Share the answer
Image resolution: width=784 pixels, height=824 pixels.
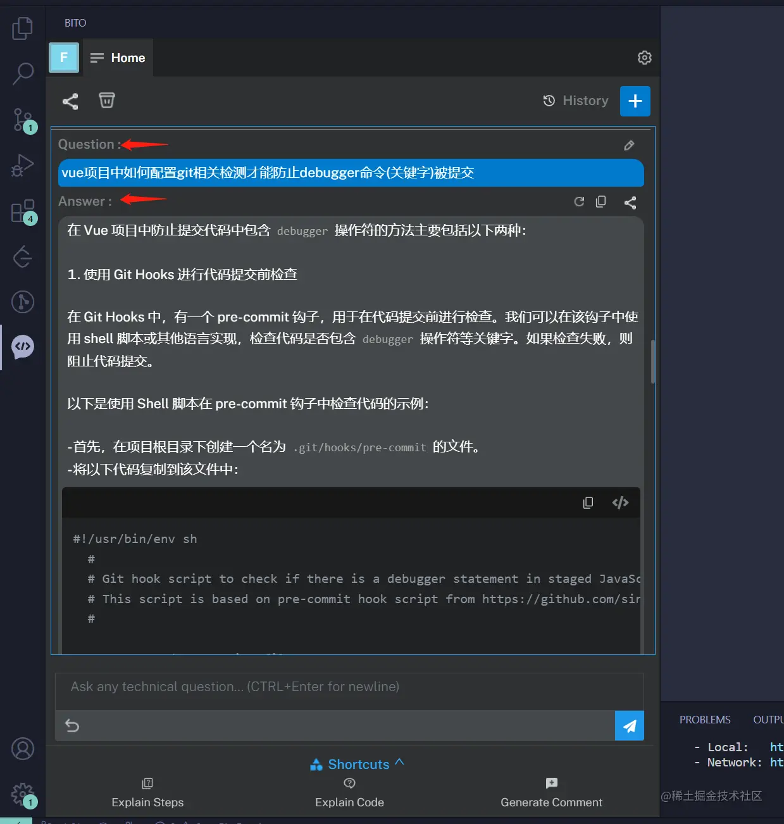tap(630, 203)
